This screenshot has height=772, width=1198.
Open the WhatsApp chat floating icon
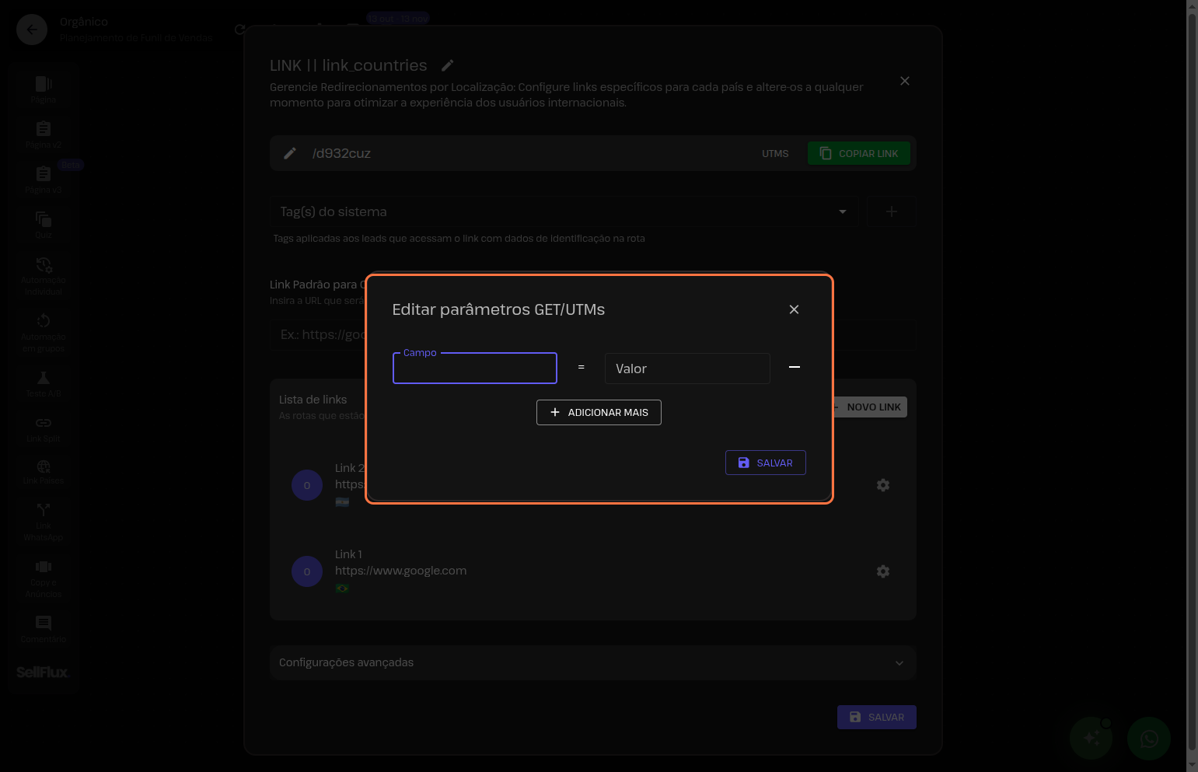1148,739
